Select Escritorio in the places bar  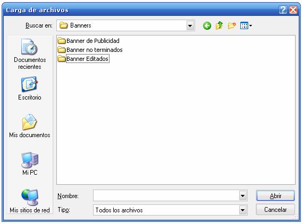click(30, 88)
